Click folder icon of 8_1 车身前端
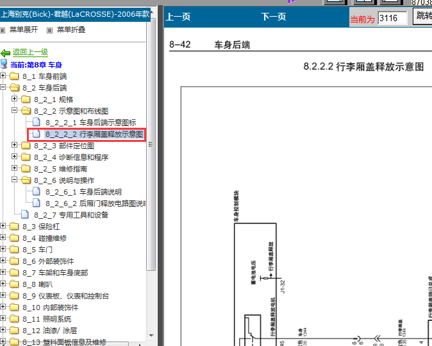This screenshot has height=346, width=432. [14, 76]
